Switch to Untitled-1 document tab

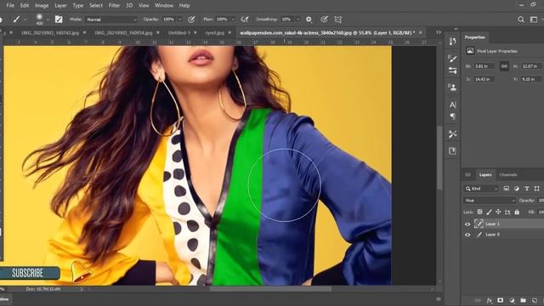pyautogui.click(x=179, y=32)
